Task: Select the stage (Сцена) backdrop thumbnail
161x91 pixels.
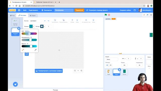Action: (x=149, y=62)
